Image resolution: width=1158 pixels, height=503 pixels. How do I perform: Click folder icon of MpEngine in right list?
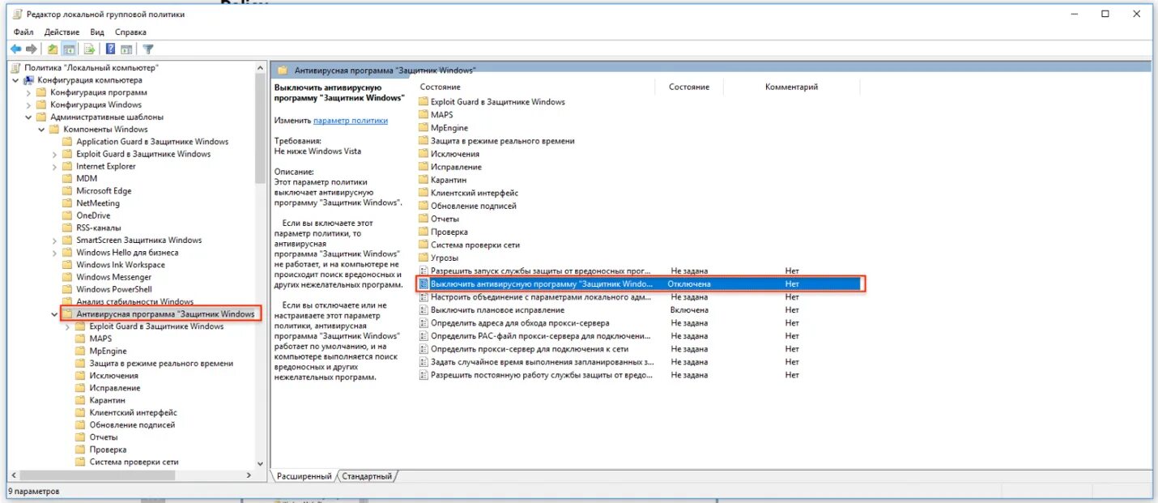(x=424, y=128)
